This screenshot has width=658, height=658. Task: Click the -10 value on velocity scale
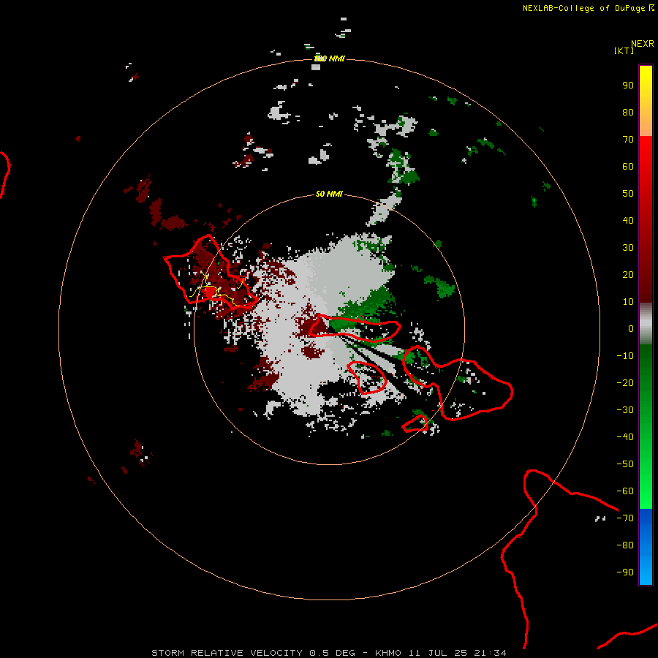(x=625, y=356)
